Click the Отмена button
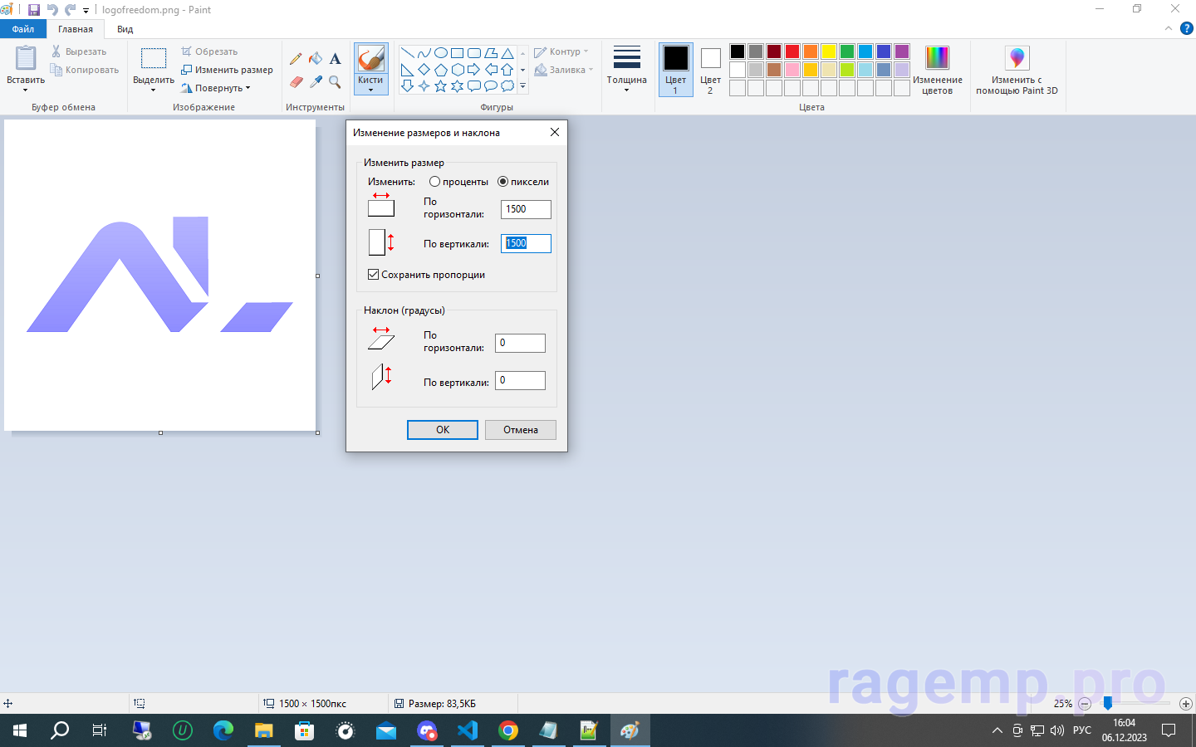 521,430
